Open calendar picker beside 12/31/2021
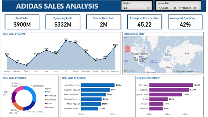This screenshot has width=208, height=117. (195, 8)
